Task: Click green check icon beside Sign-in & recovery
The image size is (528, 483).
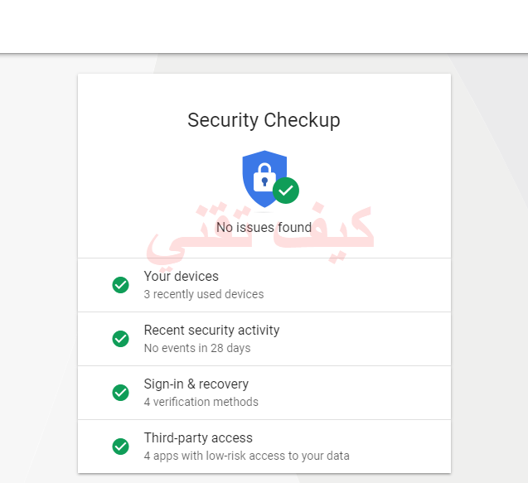Action: click(x=120, y=393)
